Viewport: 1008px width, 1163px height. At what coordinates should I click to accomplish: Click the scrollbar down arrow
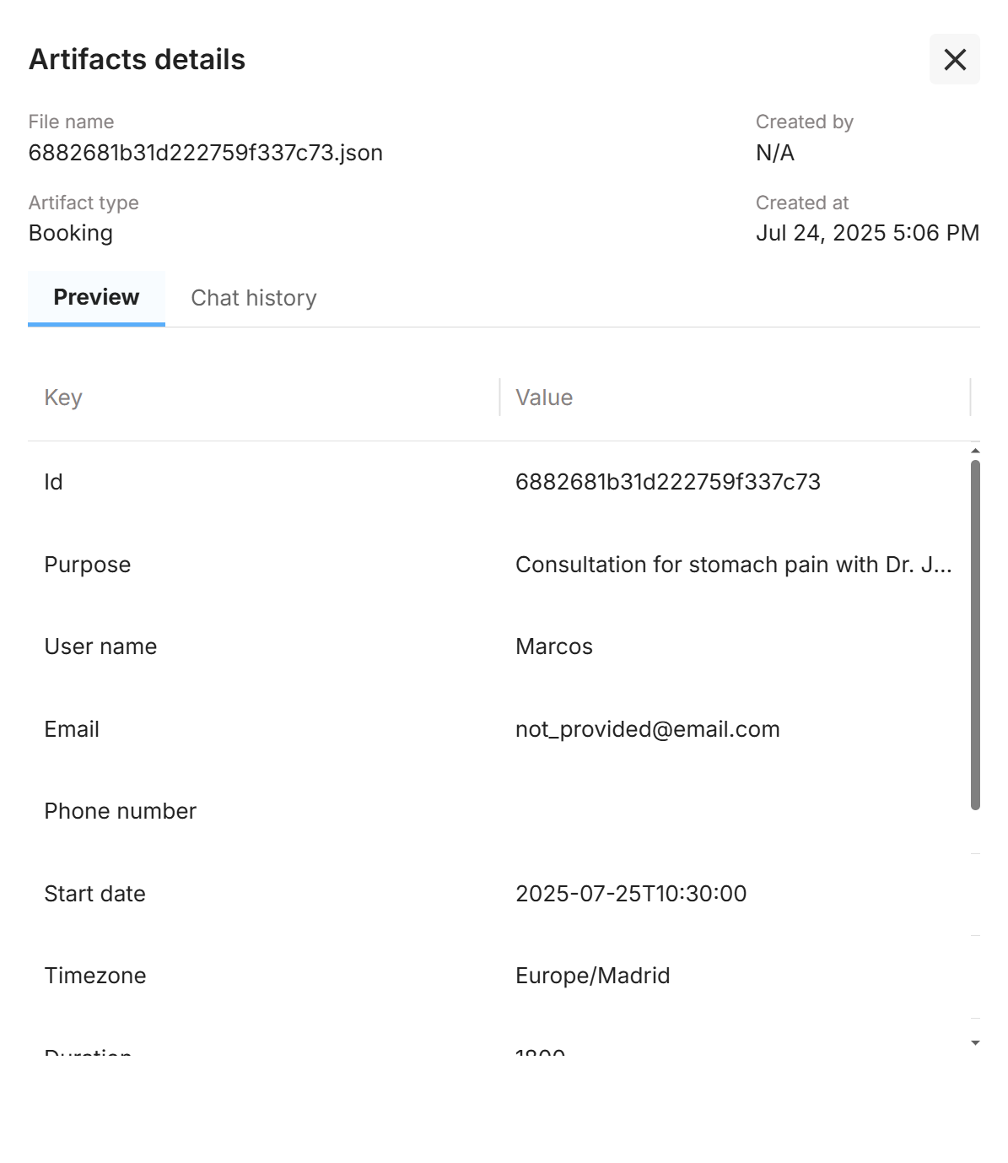975,1043
